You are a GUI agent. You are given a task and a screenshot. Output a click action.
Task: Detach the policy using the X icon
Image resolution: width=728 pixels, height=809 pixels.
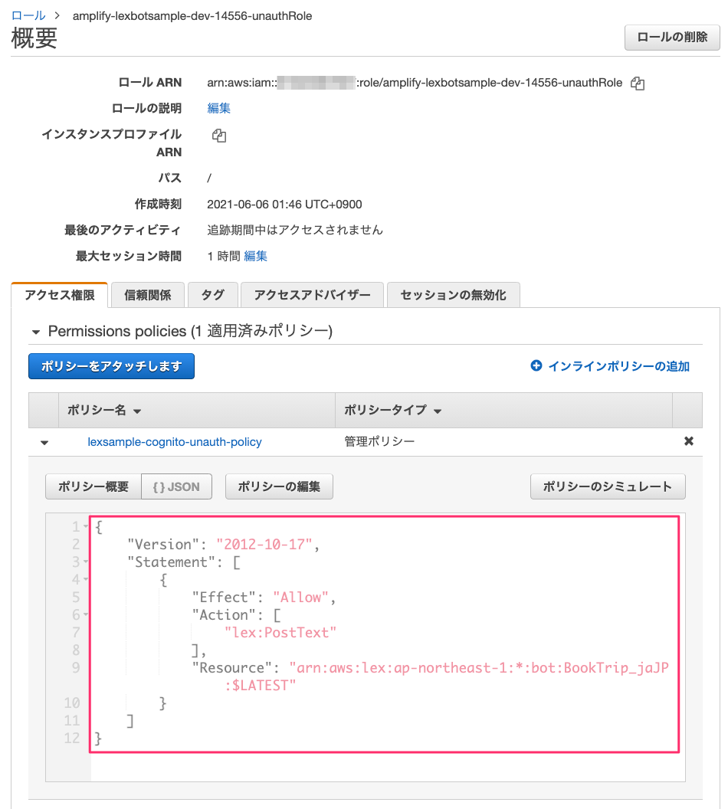pos(688,441)
